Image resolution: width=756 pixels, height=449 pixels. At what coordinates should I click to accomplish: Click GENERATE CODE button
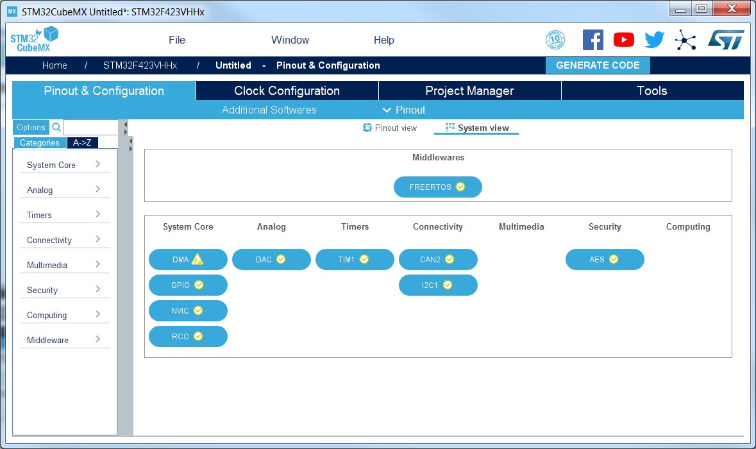click(x=598, y=65)
